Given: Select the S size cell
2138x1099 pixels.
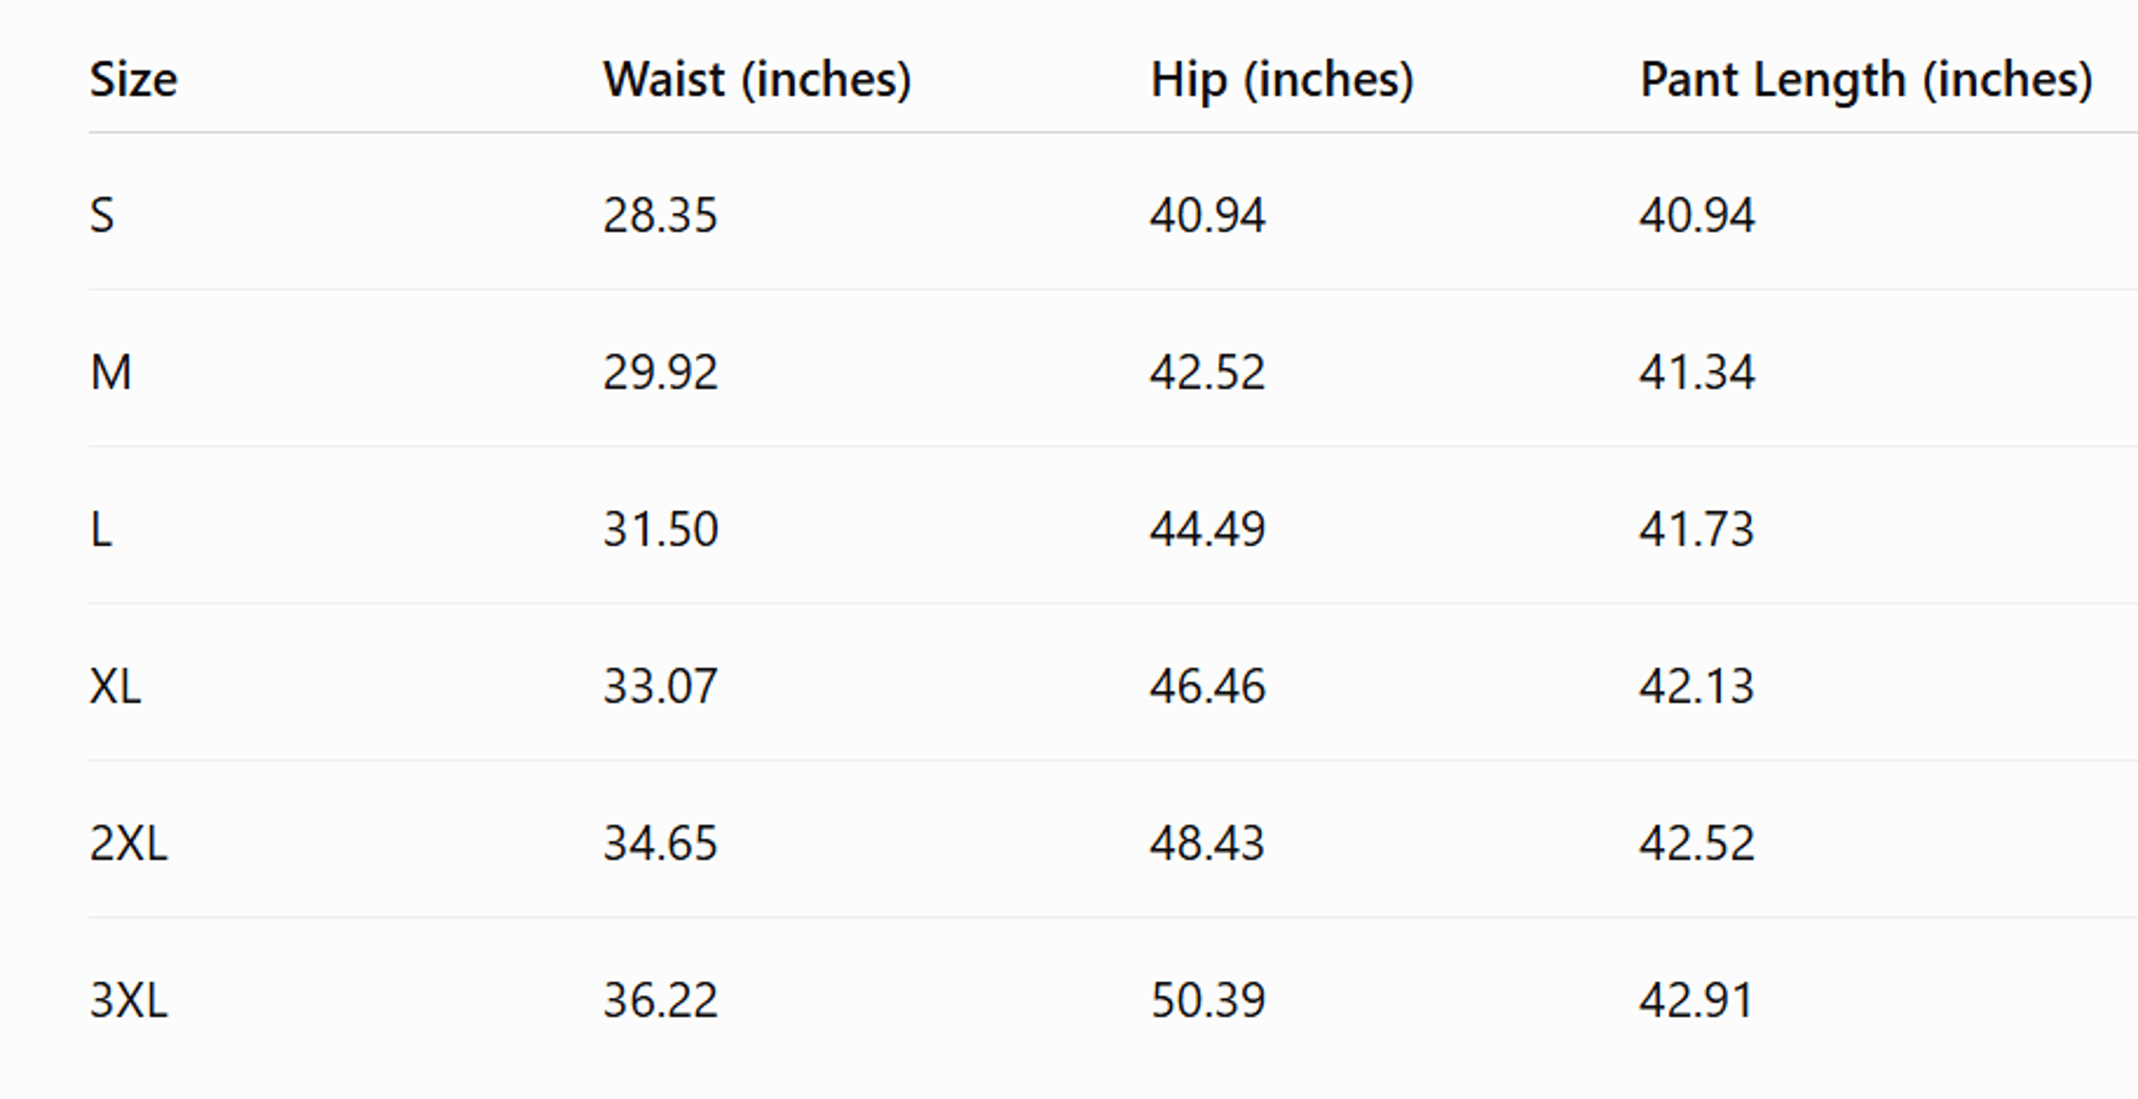Looking at the screenshot, I should (x=101, y=215).
